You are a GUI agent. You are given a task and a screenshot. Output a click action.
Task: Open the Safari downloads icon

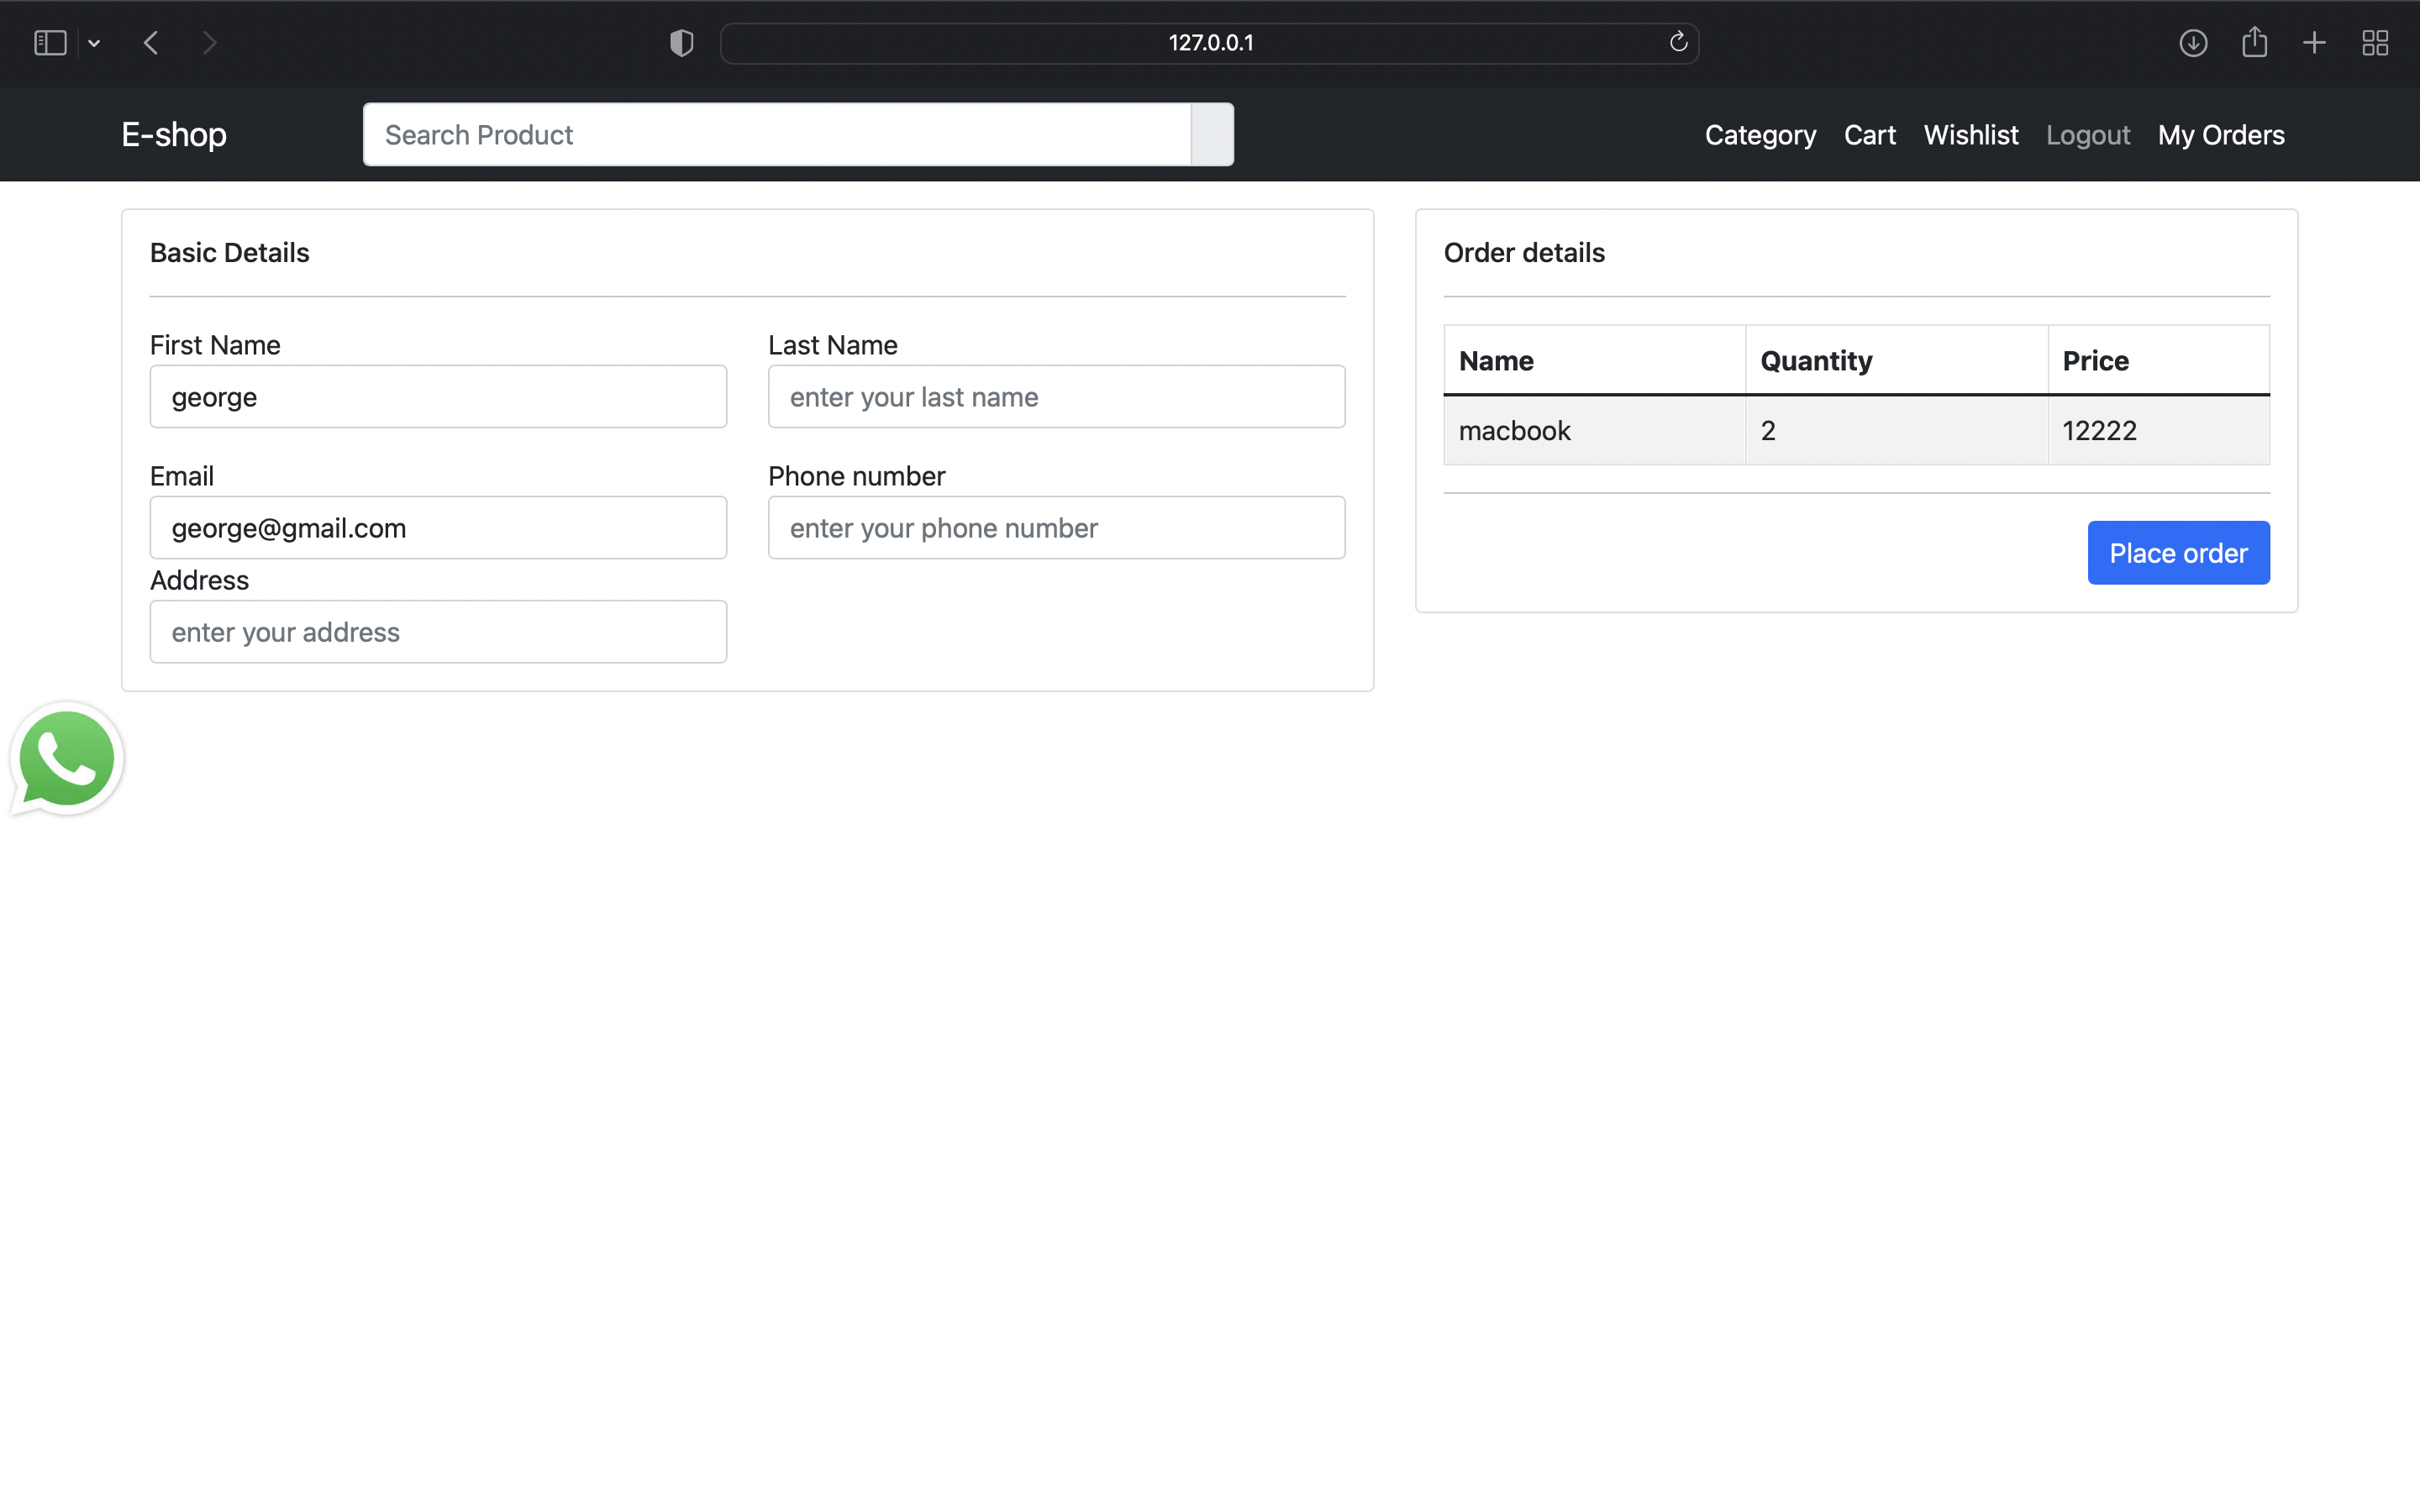coord(2192,43)
